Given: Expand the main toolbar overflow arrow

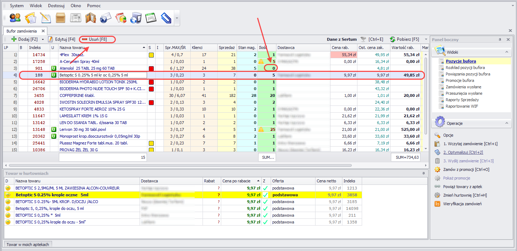Looking at the screenshot, I should click(176, 18).
